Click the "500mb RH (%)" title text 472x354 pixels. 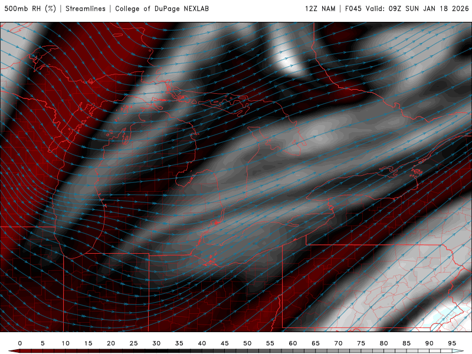tap(30, 9)
